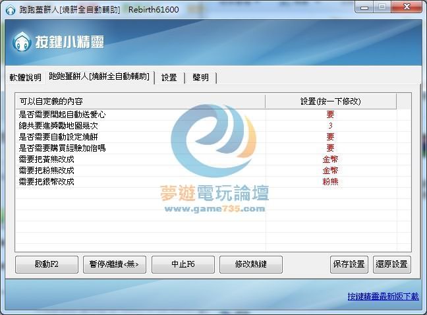Click the 保存設置 button

tap(349, 264)
